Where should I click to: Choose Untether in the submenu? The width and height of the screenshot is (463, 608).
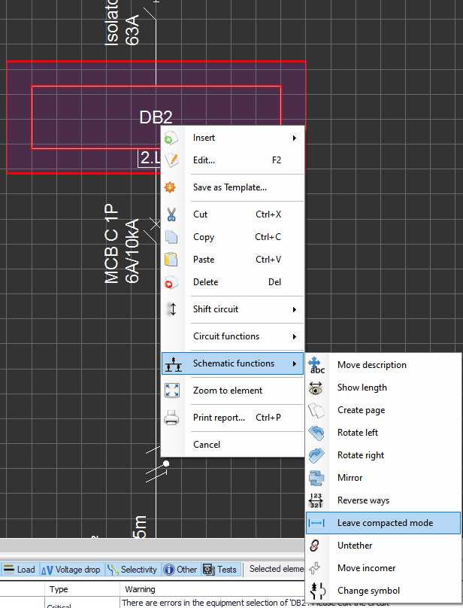(x=383, y=546)
